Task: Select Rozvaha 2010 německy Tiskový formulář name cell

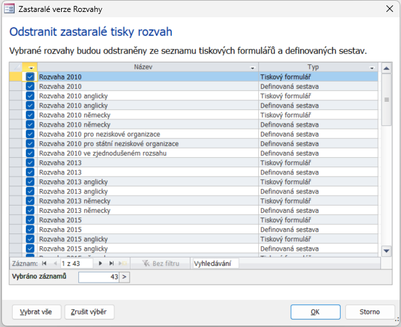Action: point(148,115)
